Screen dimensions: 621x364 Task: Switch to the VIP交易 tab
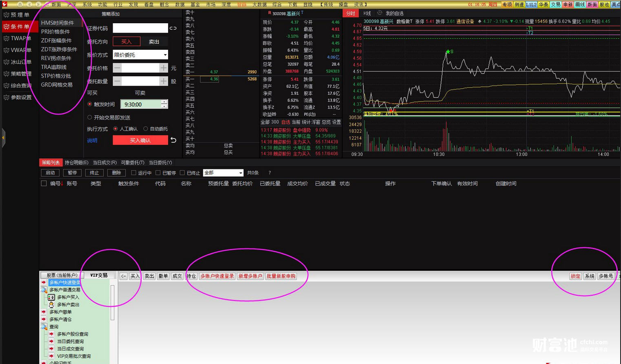click(x=99, y=275)
